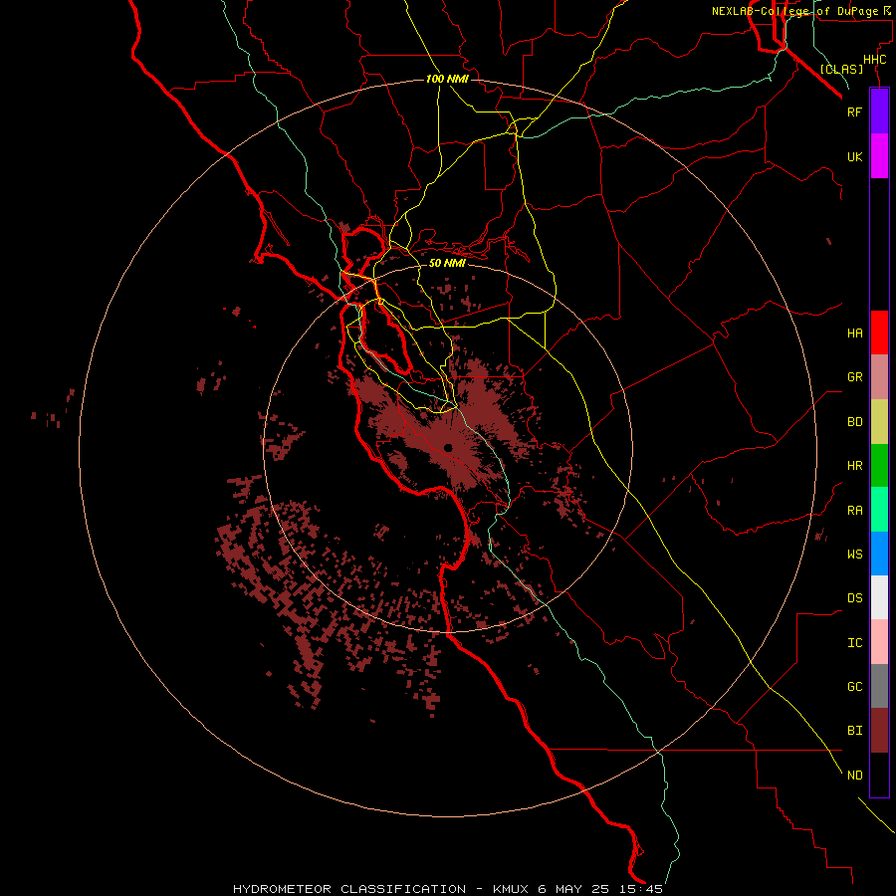Click the HR green legend swatch

[879, 466]
